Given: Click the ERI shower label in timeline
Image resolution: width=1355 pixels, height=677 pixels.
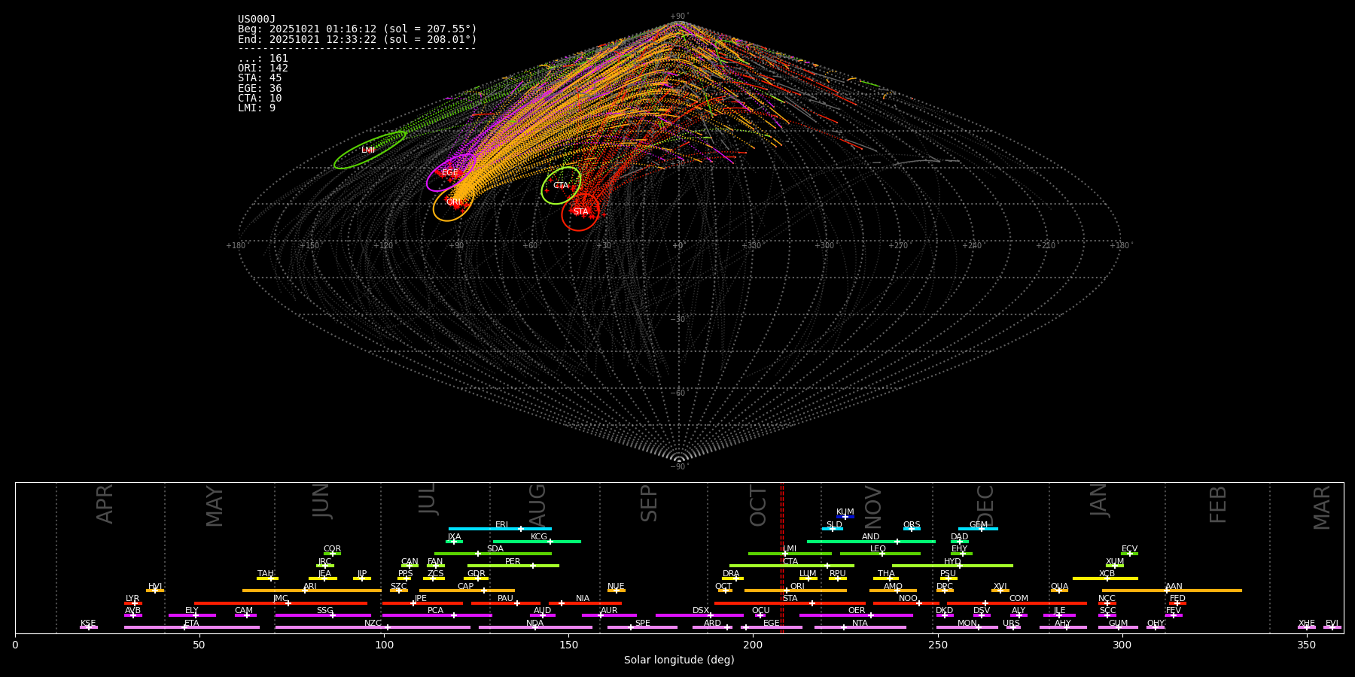Looking at the screenshot, I should [x=502, y=525].
